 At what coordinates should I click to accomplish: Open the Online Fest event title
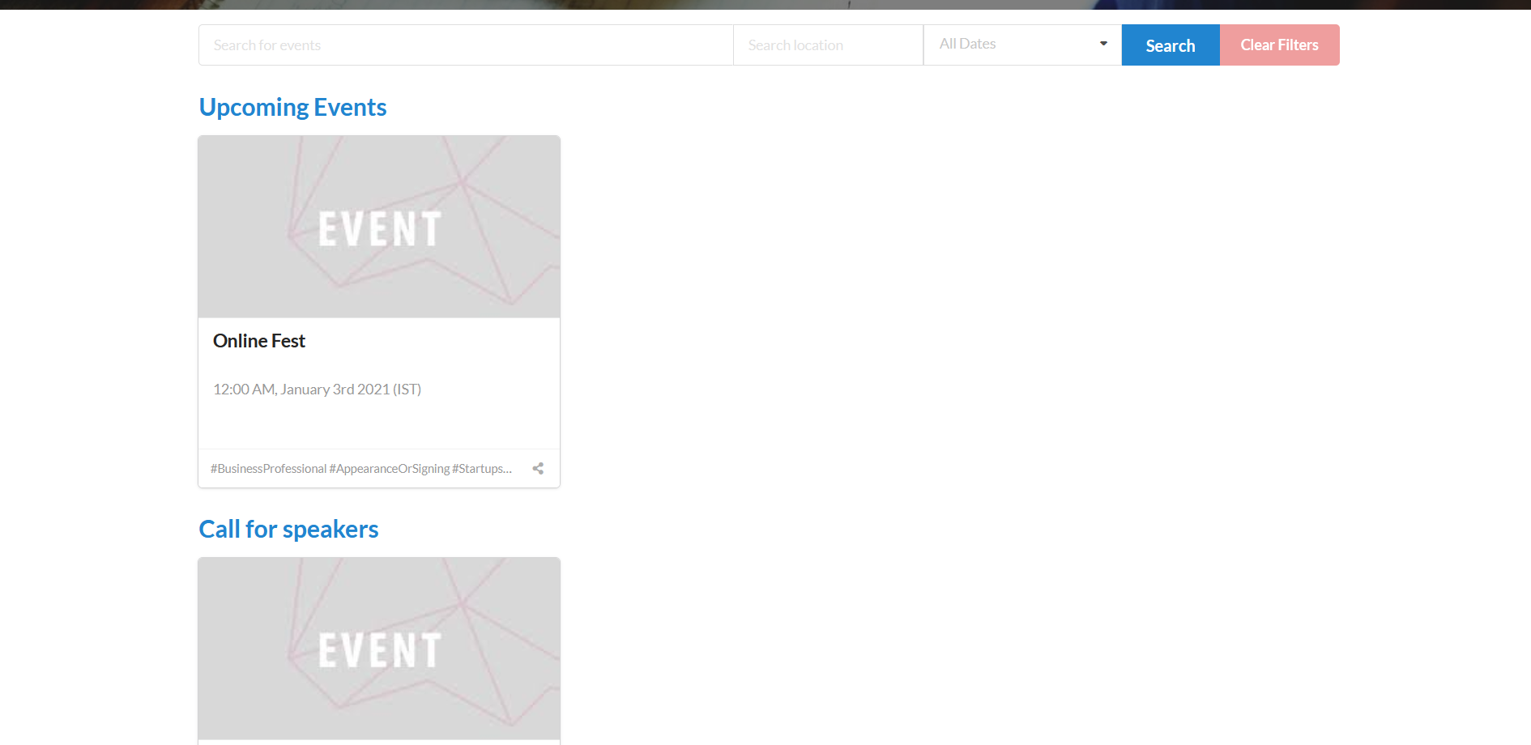(x=259, y=341)
